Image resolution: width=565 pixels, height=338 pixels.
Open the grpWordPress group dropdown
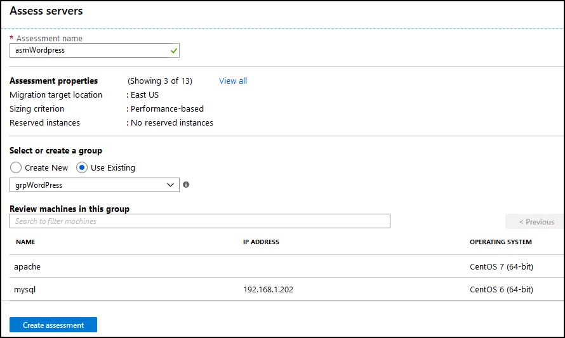tap(95, 185)
